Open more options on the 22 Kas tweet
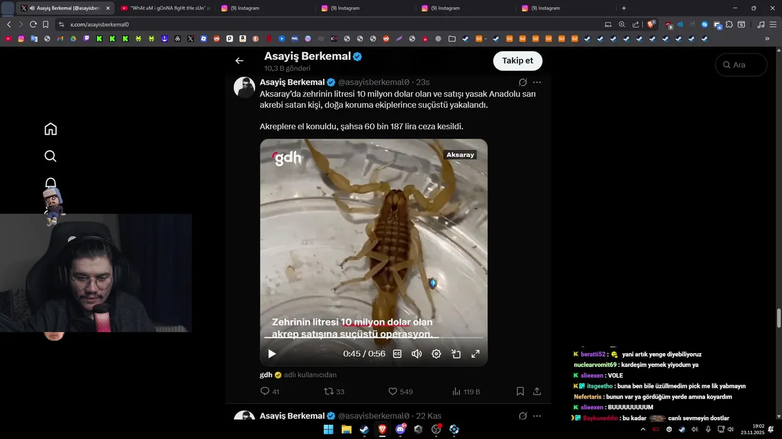The height and width of the screenshot is (439, 782). (537, 416)
